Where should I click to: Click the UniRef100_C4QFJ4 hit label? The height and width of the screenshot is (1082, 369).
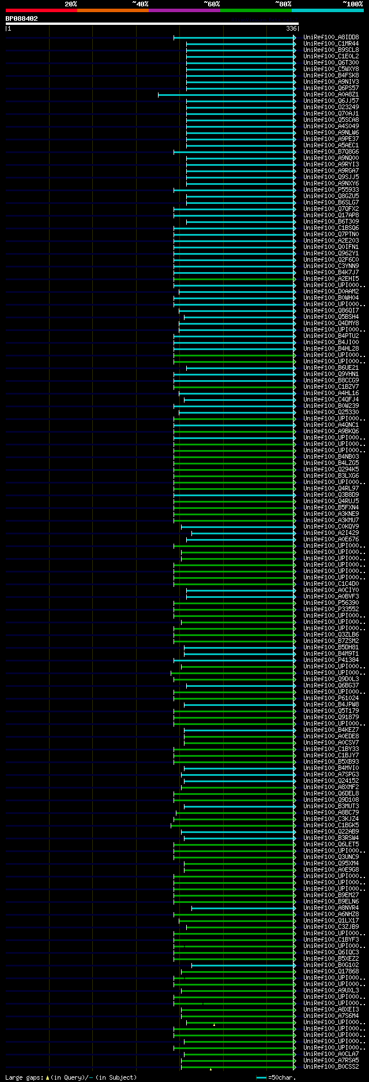(x=331, y=400)
